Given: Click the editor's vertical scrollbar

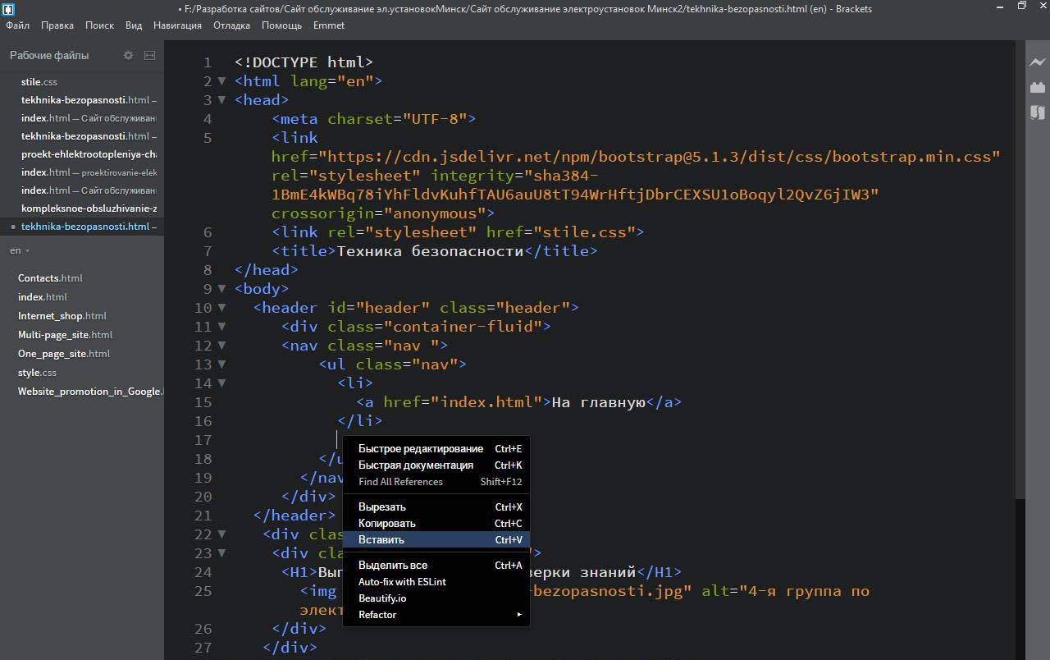Looking at the screenshot, I should point(1020,271).
